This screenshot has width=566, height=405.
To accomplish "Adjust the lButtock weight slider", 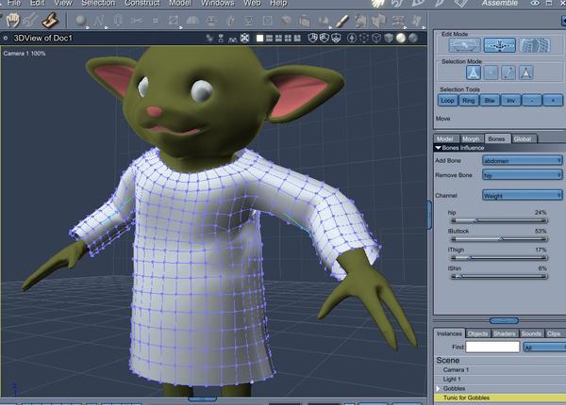I will [500, 239].
